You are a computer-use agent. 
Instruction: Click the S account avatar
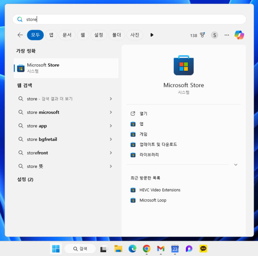point(214,35)
